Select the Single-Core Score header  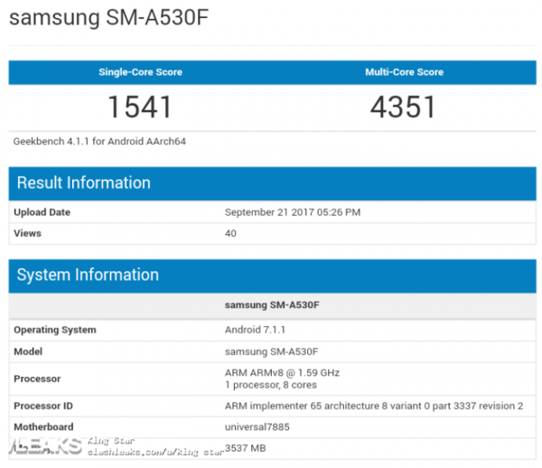pos(139,72)
